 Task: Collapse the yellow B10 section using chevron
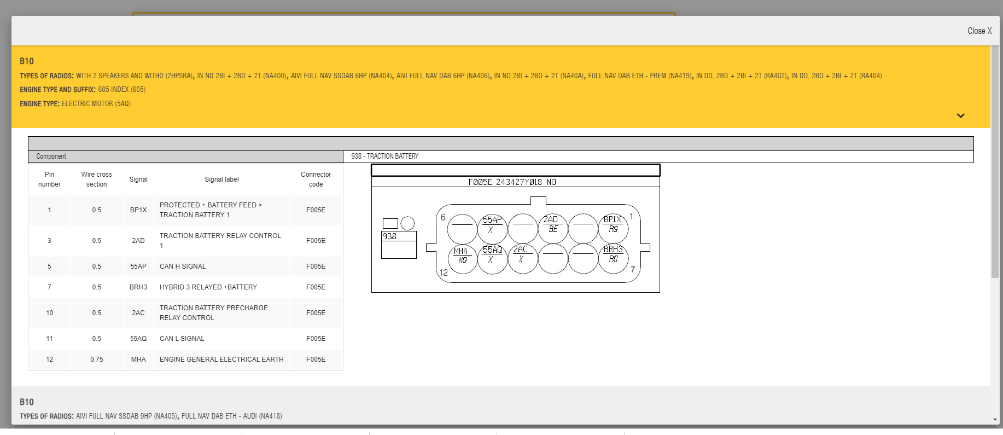pyautogui.click(x=960, y=115)
